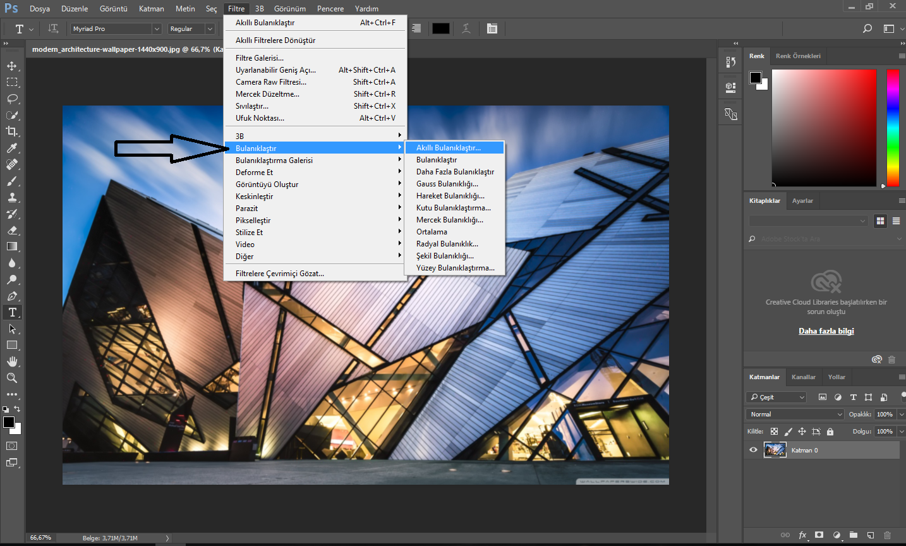This screenshot has width=906, height=546.
Task: Switch to the Kanallar tab
Action: coord(804,377)
